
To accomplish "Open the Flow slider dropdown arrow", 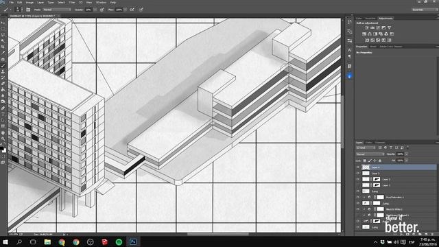I will tap(125, 10).
